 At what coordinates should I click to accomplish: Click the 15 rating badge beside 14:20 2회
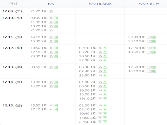tap(51, 86)
